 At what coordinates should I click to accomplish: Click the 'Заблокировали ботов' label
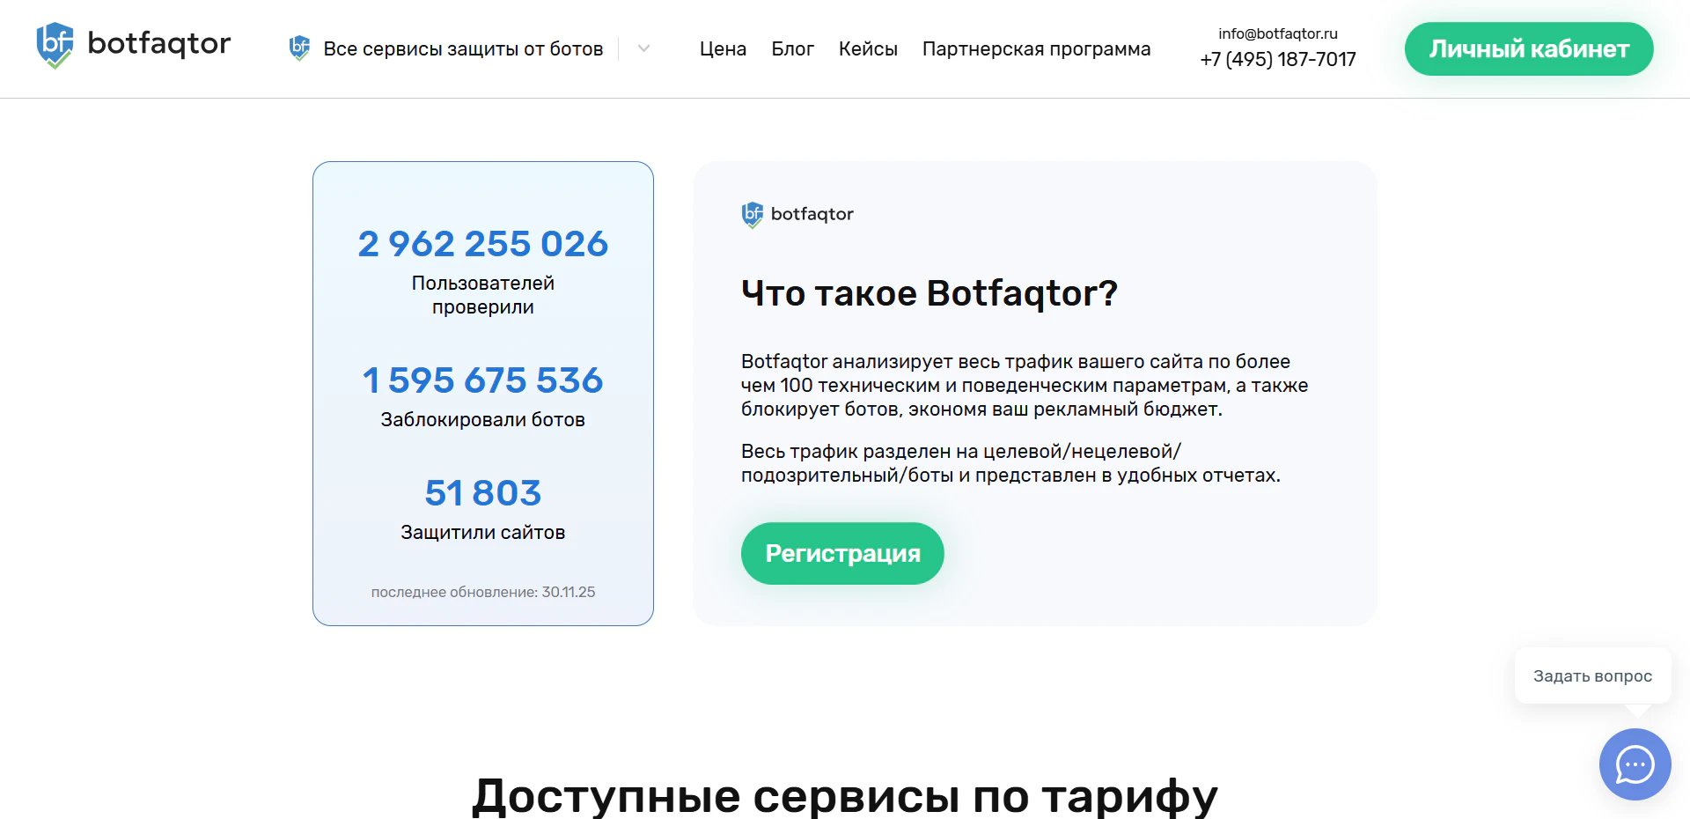click(x=483, y=420)
